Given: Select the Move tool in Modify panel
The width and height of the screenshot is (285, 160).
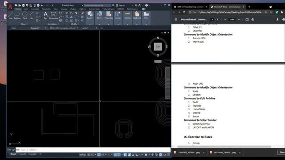Looking at the screenshot, I should click(x=67, y=13).
